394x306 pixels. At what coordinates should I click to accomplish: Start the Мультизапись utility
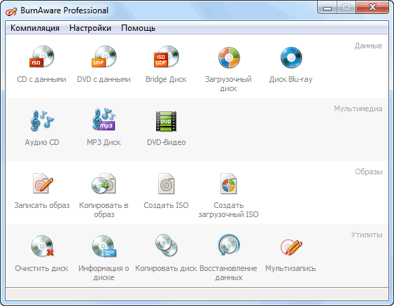coord(291,247)
